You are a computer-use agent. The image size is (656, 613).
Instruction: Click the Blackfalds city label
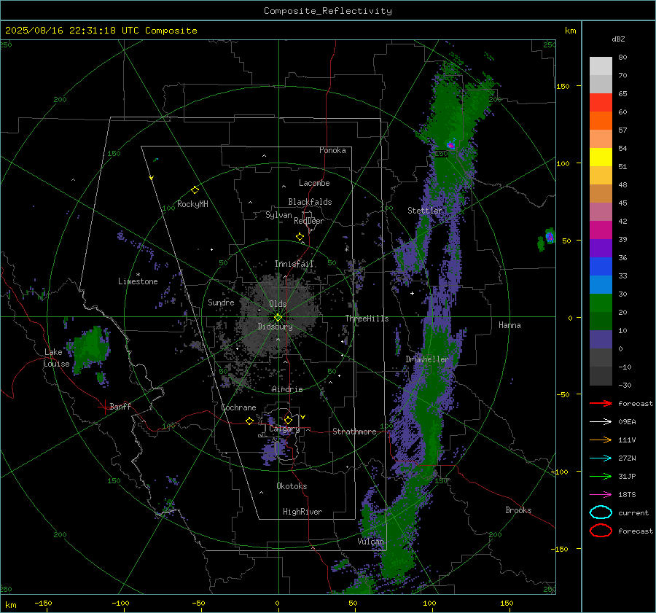pos(310,202)
